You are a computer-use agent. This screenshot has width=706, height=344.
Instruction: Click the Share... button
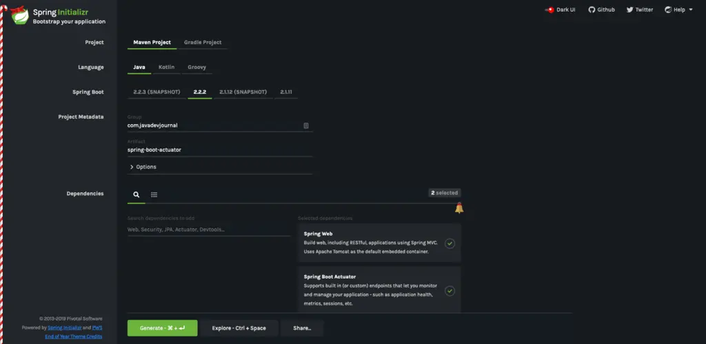(x=302, y=328)
